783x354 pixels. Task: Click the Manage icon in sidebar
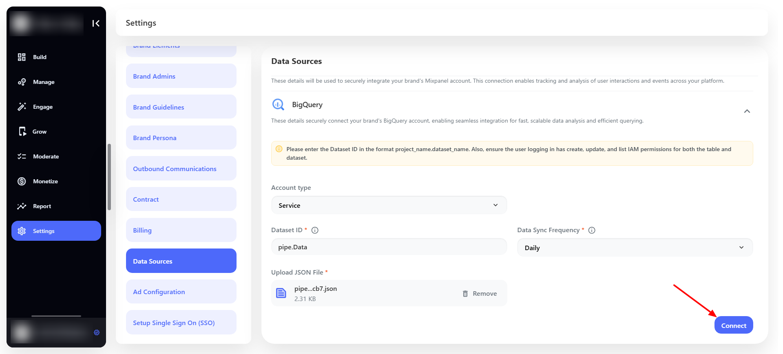click(22, 82)
